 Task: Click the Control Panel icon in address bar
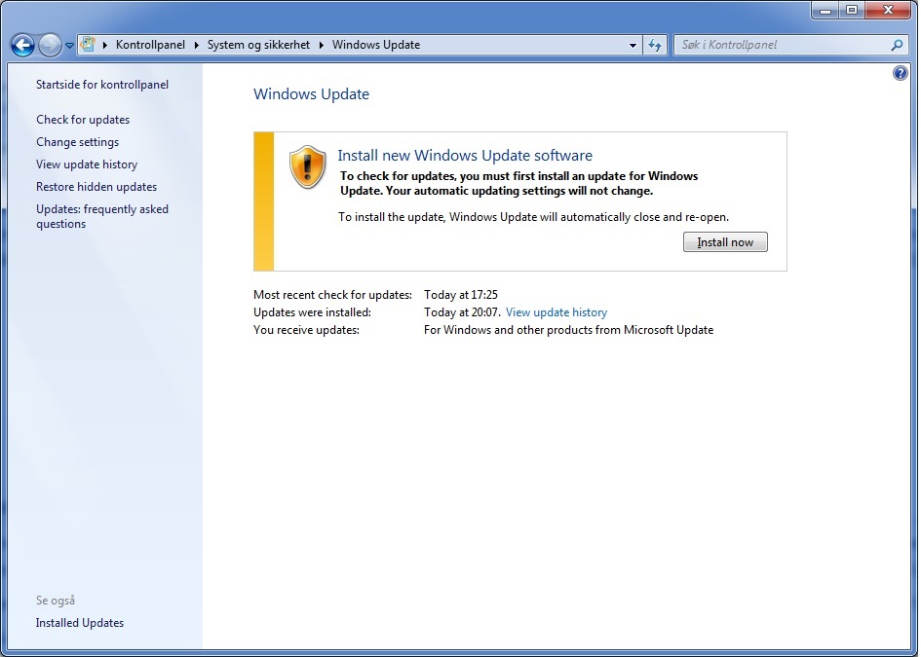tap(88, 45)
